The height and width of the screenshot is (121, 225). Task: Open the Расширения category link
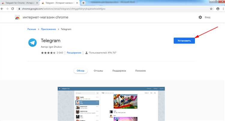[74, 53]
